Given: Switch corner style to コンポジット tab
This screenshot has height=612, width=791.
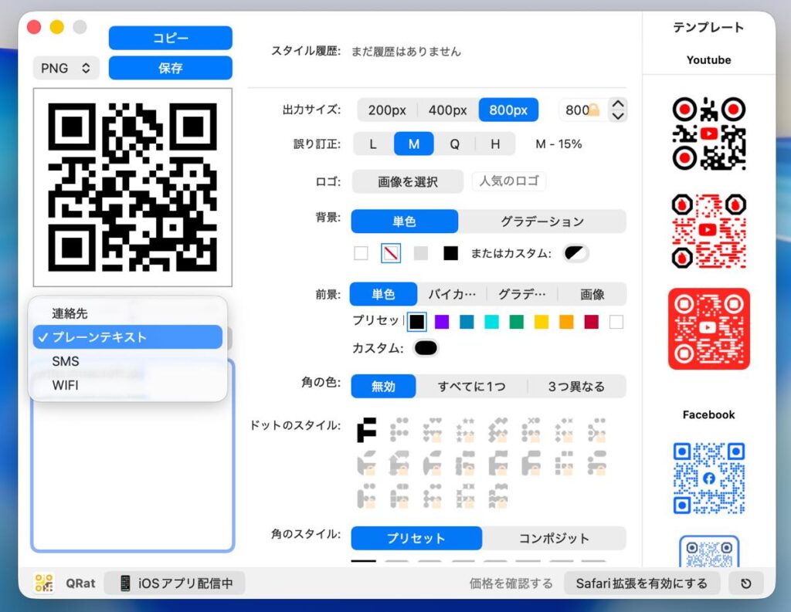Looking at the screenshot, I should pyautogui.click(x=554, y=538).
